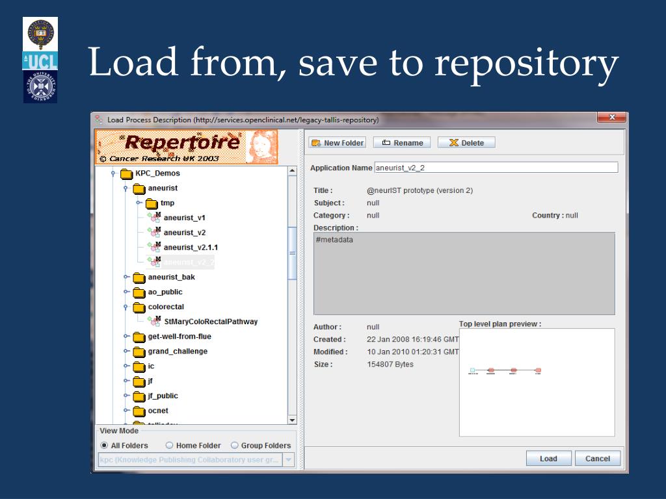Collapse the aneurist tree node
Image resolution: width=666 pixels, height=499 pixels.
point(126,188)
